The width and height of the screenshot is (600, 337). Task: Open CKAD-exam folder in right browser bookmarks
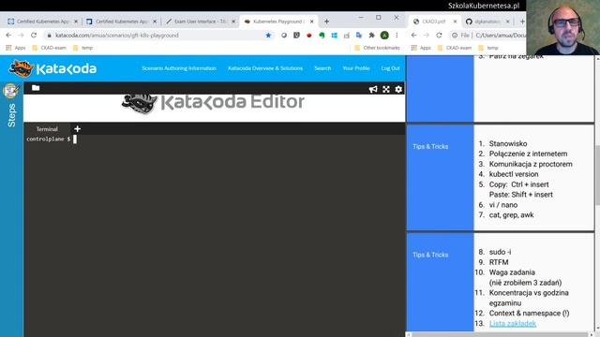(x=455, y=48)
